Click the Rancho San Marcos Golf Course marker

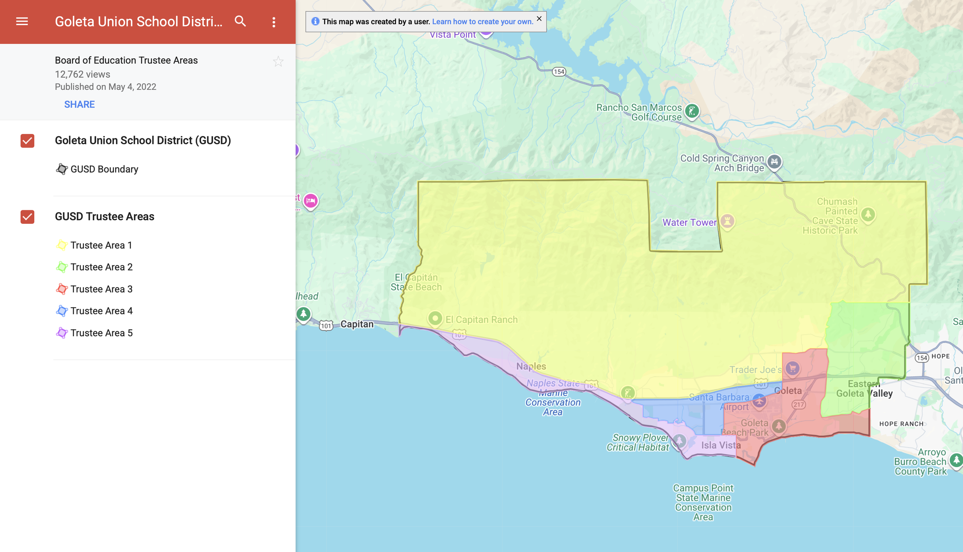692,112
